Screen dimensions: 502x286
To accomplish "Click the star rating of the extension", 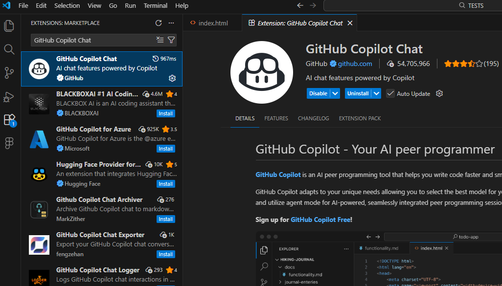I will click(463, 64).
